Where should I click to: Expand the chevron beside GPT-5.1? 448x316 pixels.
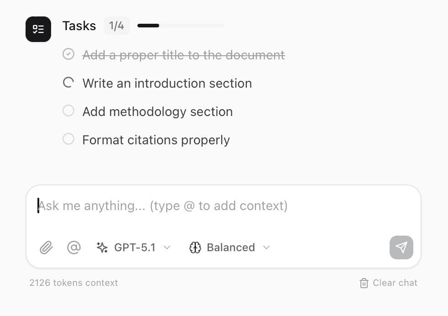tap(167, 248)
